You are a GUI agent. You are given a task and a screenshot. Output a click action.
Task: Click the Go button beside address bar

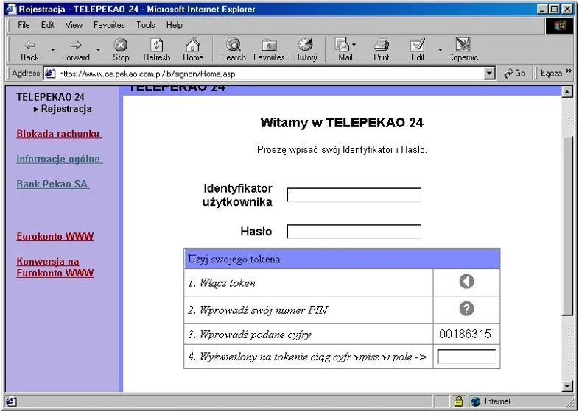[514, 73]
